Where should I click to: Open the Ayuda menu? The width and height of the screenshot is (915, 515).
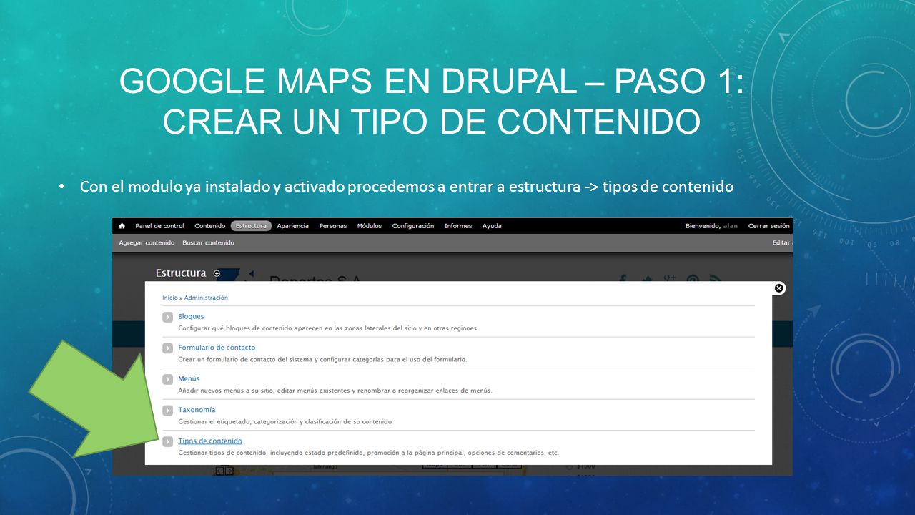(x=492, y=226)
